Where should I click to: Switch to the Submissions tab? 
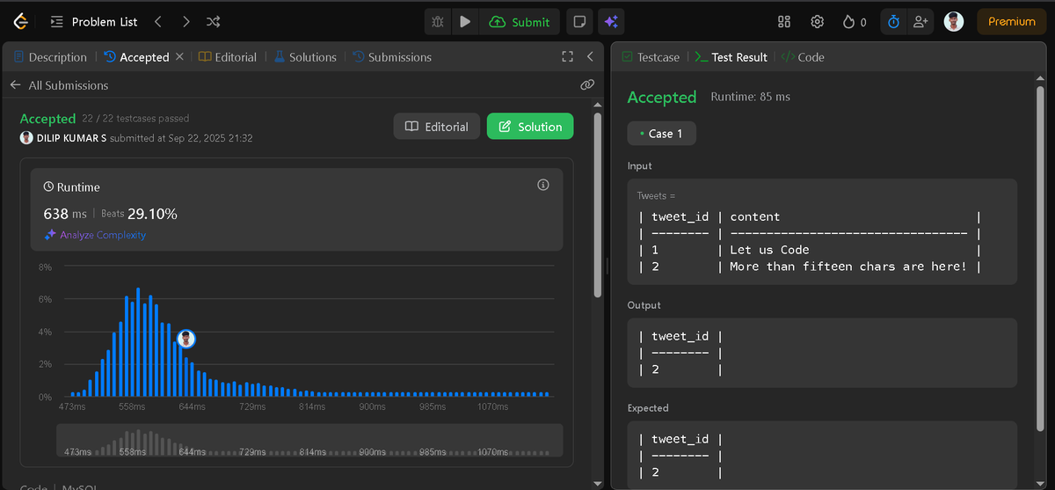click(392, 57)
